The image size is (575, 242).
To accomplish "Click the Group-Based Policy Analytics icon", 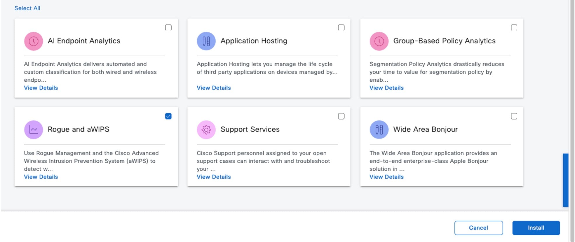I will tap(379, 41).
